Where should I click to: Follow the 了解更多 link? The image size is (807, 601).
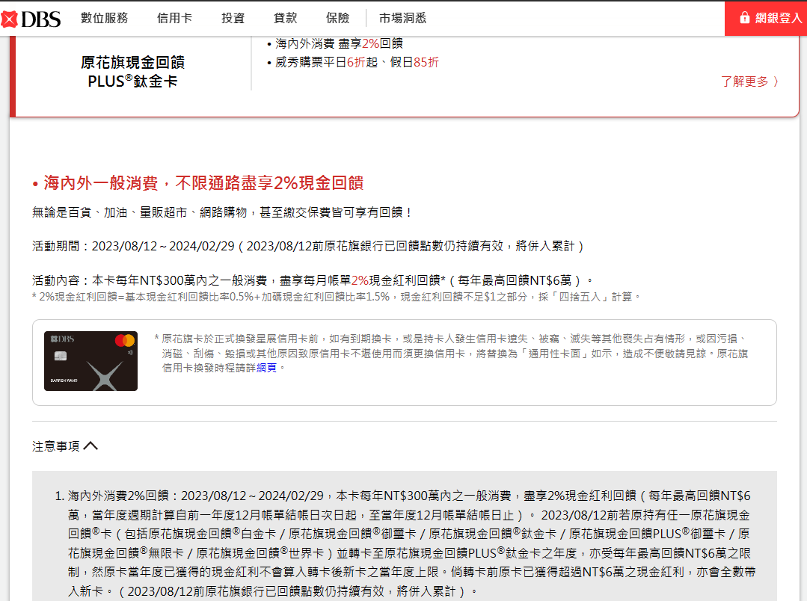tap(744, 81)
